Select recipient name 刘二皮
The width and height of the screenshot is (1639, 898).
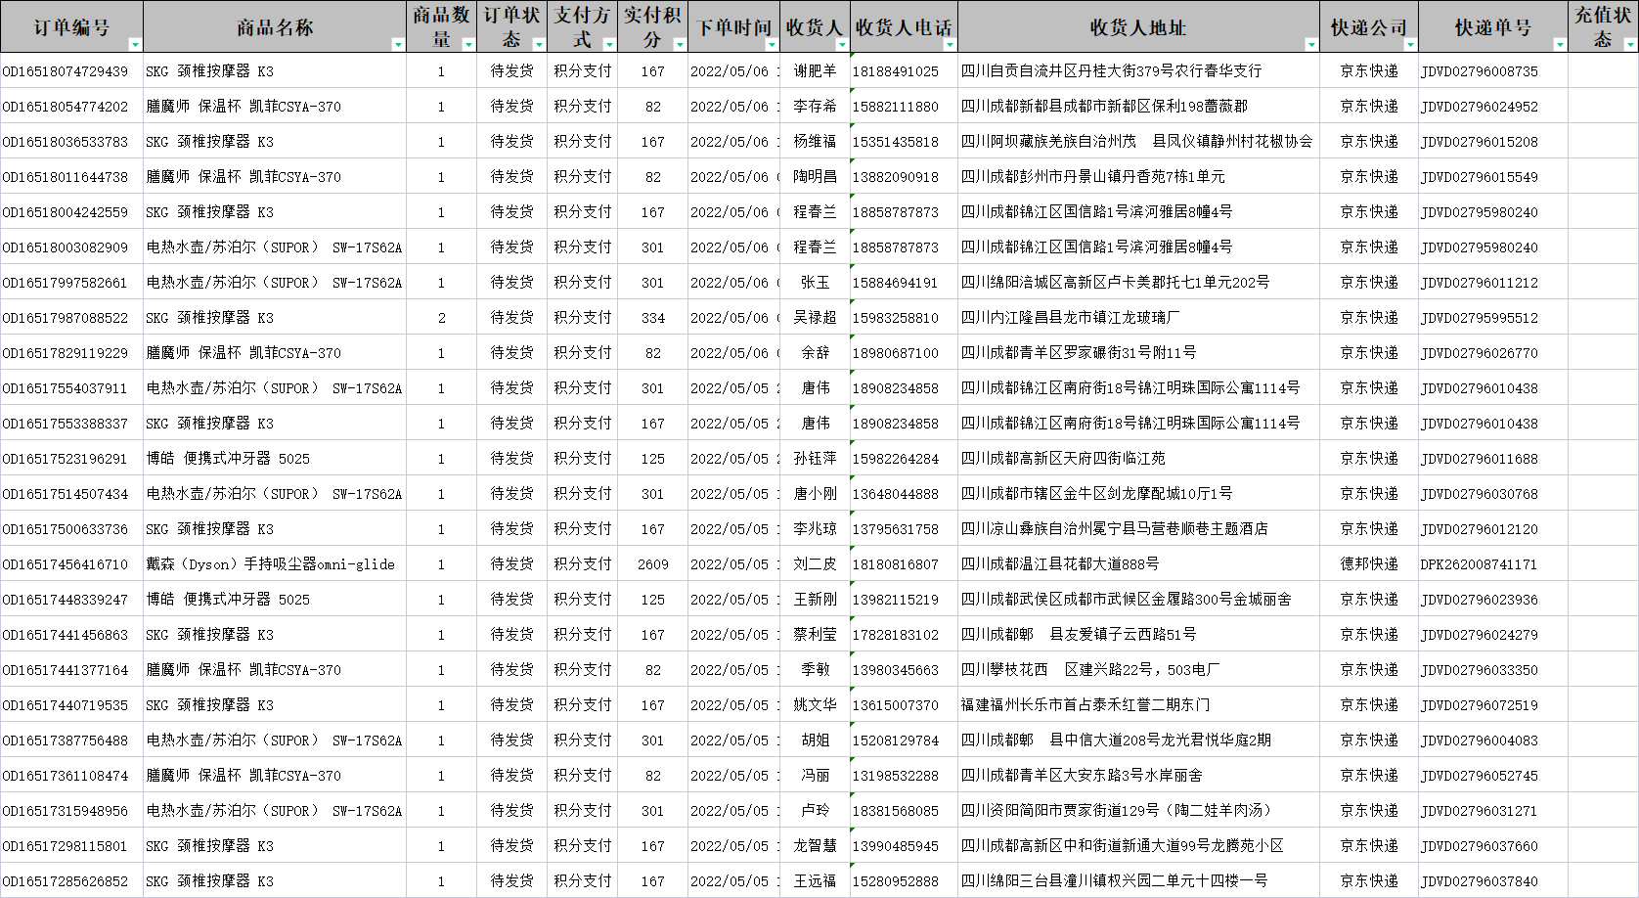coord(815,564)
